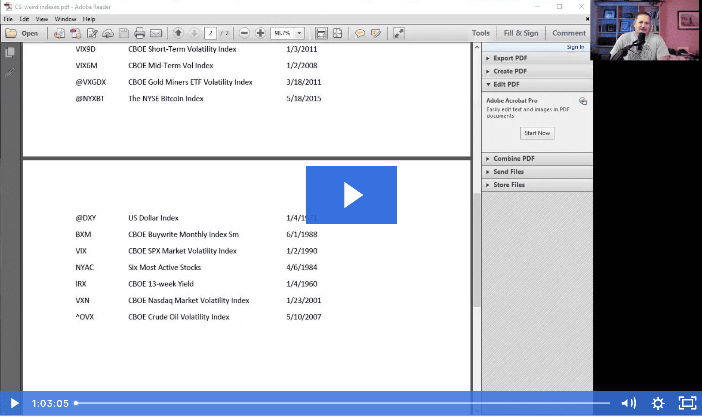Click the fit width scrolling icon
The height and width of the screenshot is (417, 702).
321,33
